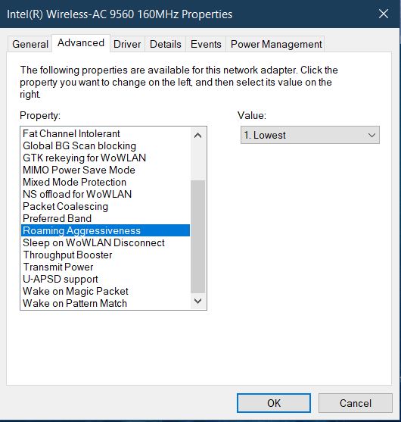
Task: Pick Mixed Mode Protection property
Action: pyautogui.click(x=105, y=182)
